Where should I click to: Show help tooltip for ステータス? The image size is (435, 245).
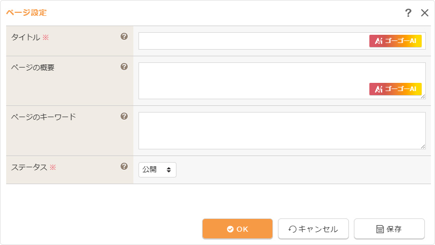point(124,166)
